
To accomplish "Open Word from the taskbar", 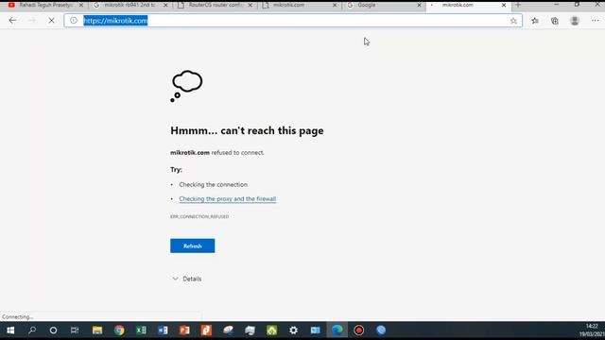I will [163, 331].
